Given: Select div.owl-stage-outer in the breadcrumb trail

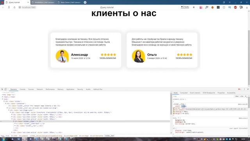Looking at the screenshot, I should (71, 136).
